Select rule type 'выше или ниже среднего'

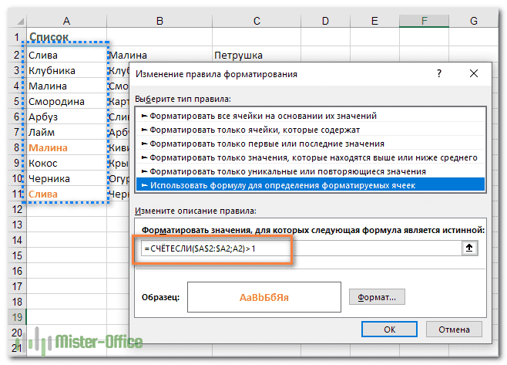tap(311, 157)
